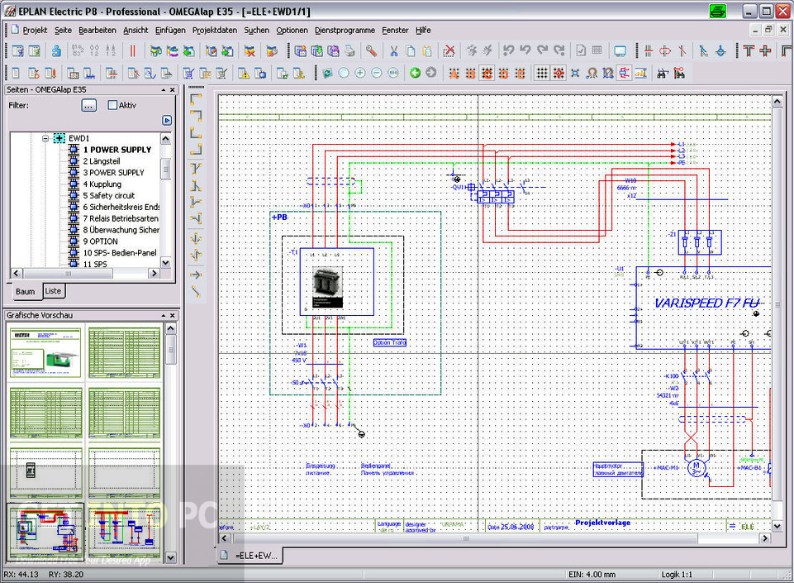The image size is (794, 583).
Task: Toggle the snap to grid button
Action: click(x=559, y=73)
